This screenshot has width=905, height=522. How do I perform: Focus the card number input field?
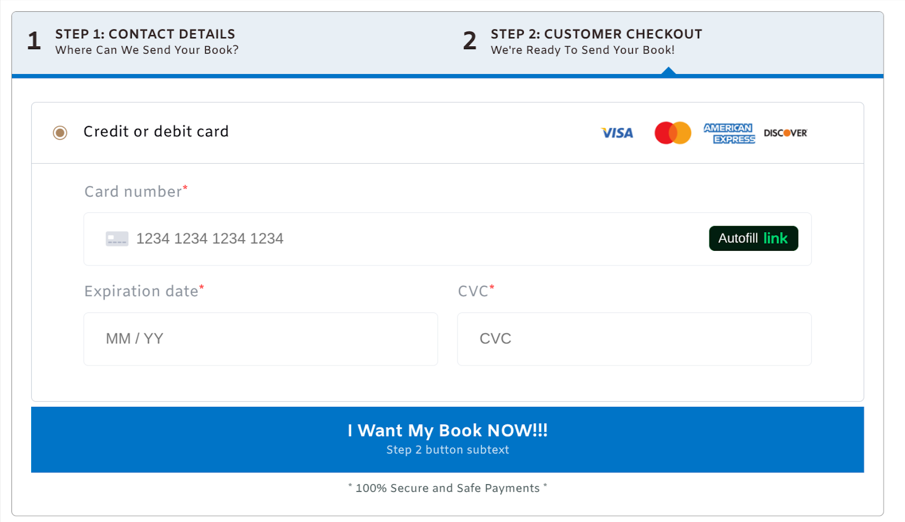(396, 238)
